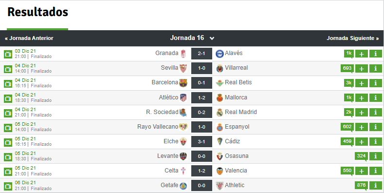The width and height of the screenshot is (384, 193).
Task: Click the Atlético club badge
Action: tap(183, 97)
